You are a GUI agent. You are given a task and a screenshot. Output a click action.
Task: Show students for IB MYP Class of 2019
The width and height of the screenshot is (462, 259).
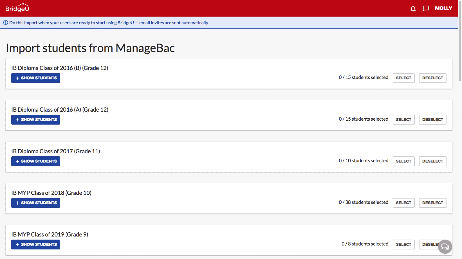36,244
